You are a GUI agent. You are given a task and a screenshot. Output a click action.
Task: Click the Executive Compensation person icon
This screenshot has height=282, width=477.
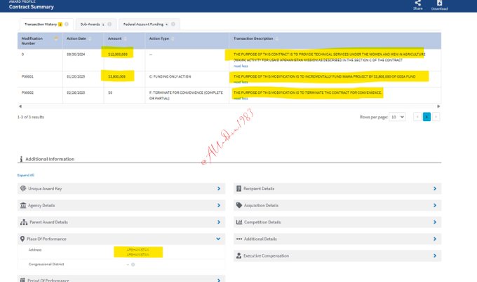click(x=239, y=255)
